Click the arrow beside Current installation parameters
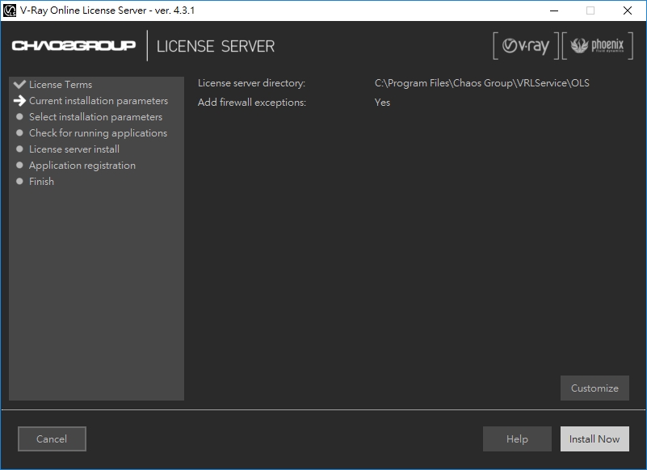Viewport: 647px width, 470px height. tap(19, 101)
